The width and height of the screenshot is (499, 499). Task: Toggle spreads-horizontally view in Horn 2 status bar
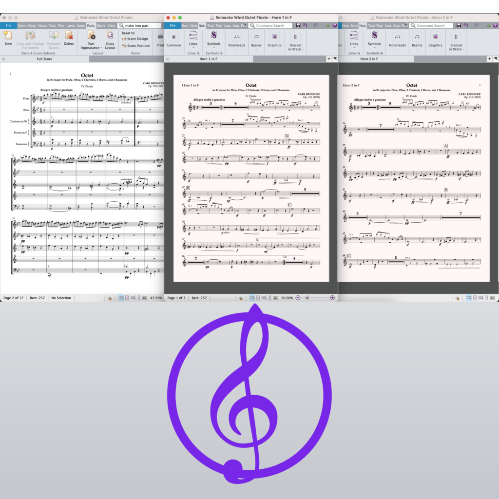[469, 298]
